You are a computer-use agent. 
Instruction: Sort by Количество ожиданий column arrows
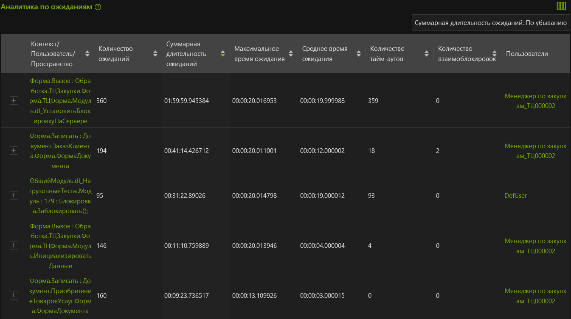point(155,54)
